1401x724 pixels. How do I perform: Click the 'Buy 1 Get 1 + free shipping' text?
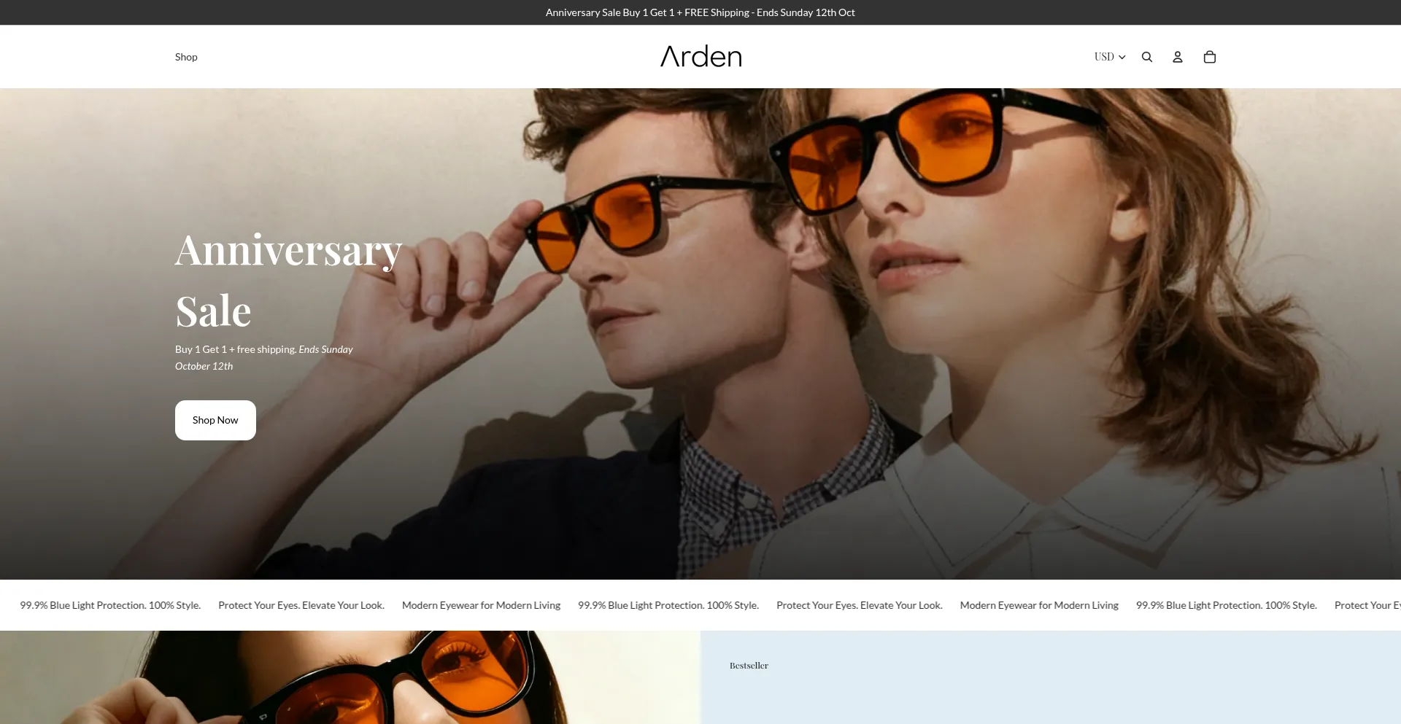pyautogui.click(x=236, y=349)
